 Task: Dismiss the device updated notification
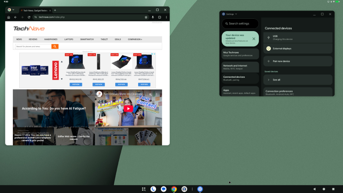tap(254, 39)
